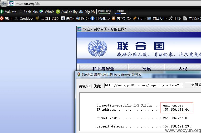
Task: Click the test address URL input field
Action: (144, 85)
